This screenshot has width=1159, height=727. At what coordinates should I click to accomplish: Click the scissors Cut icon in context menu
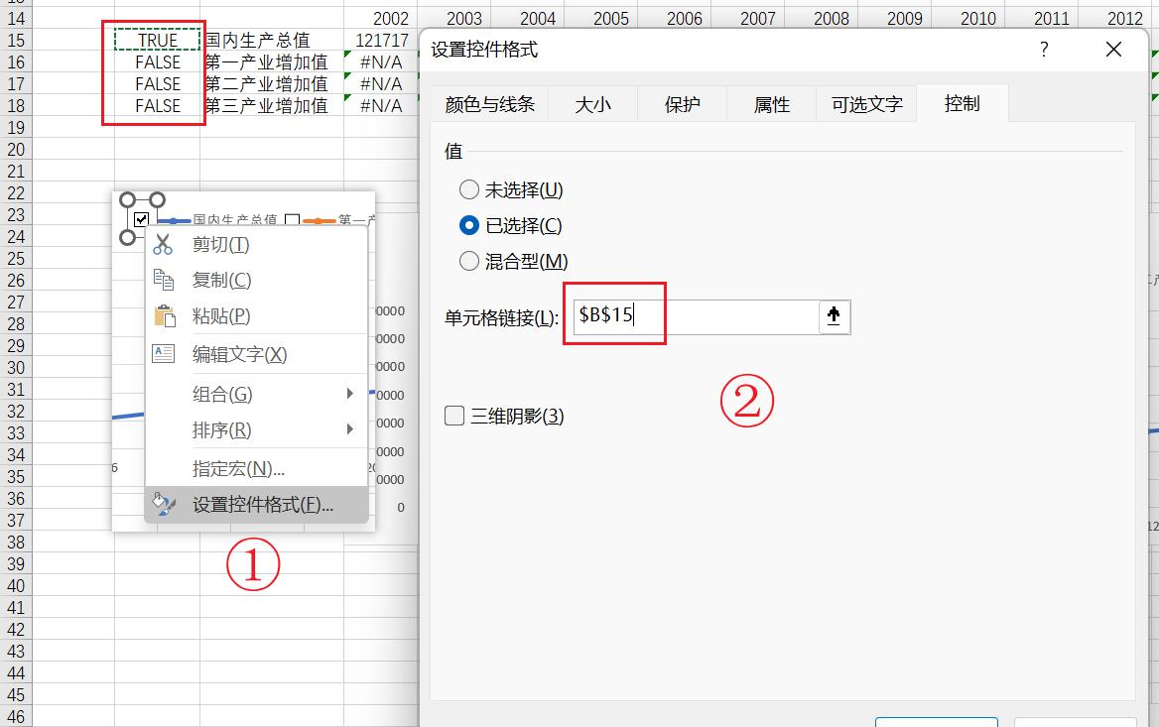pyautogui.click(x=163, y=245)
